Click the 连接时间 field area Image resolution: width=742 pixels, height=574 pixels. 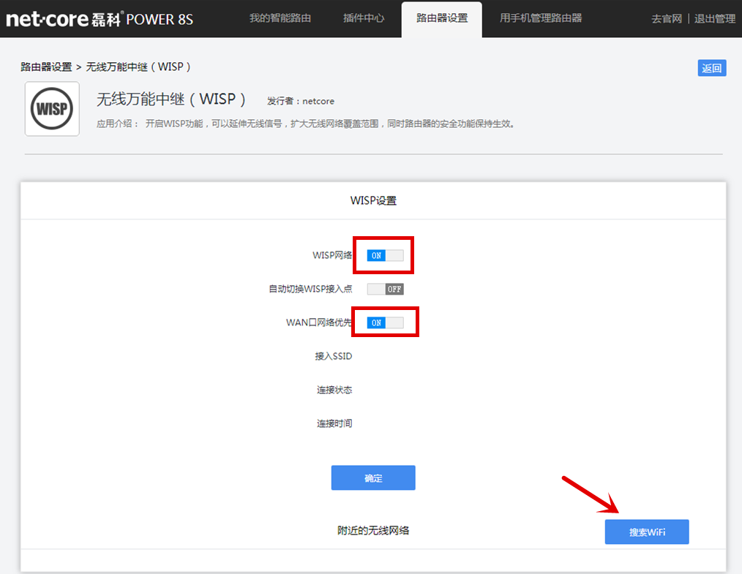337,423
